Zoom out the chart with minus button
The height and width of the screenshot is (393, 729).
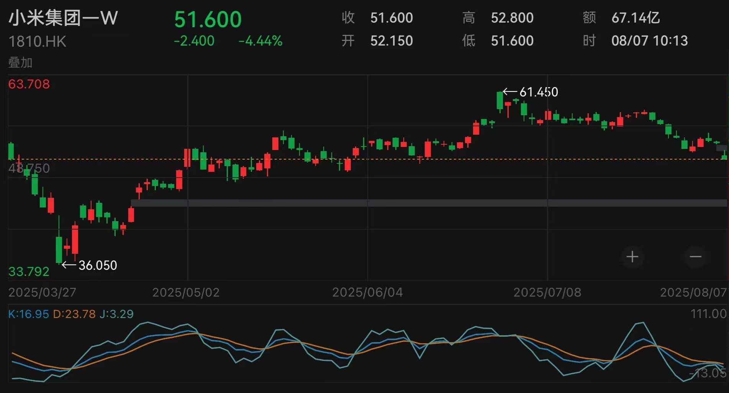click(695, 257)
